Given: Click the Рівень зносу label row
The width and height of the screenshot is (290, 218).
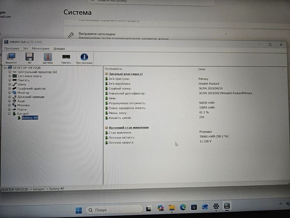Looking at the screenshot, I should tap(118, 113).
